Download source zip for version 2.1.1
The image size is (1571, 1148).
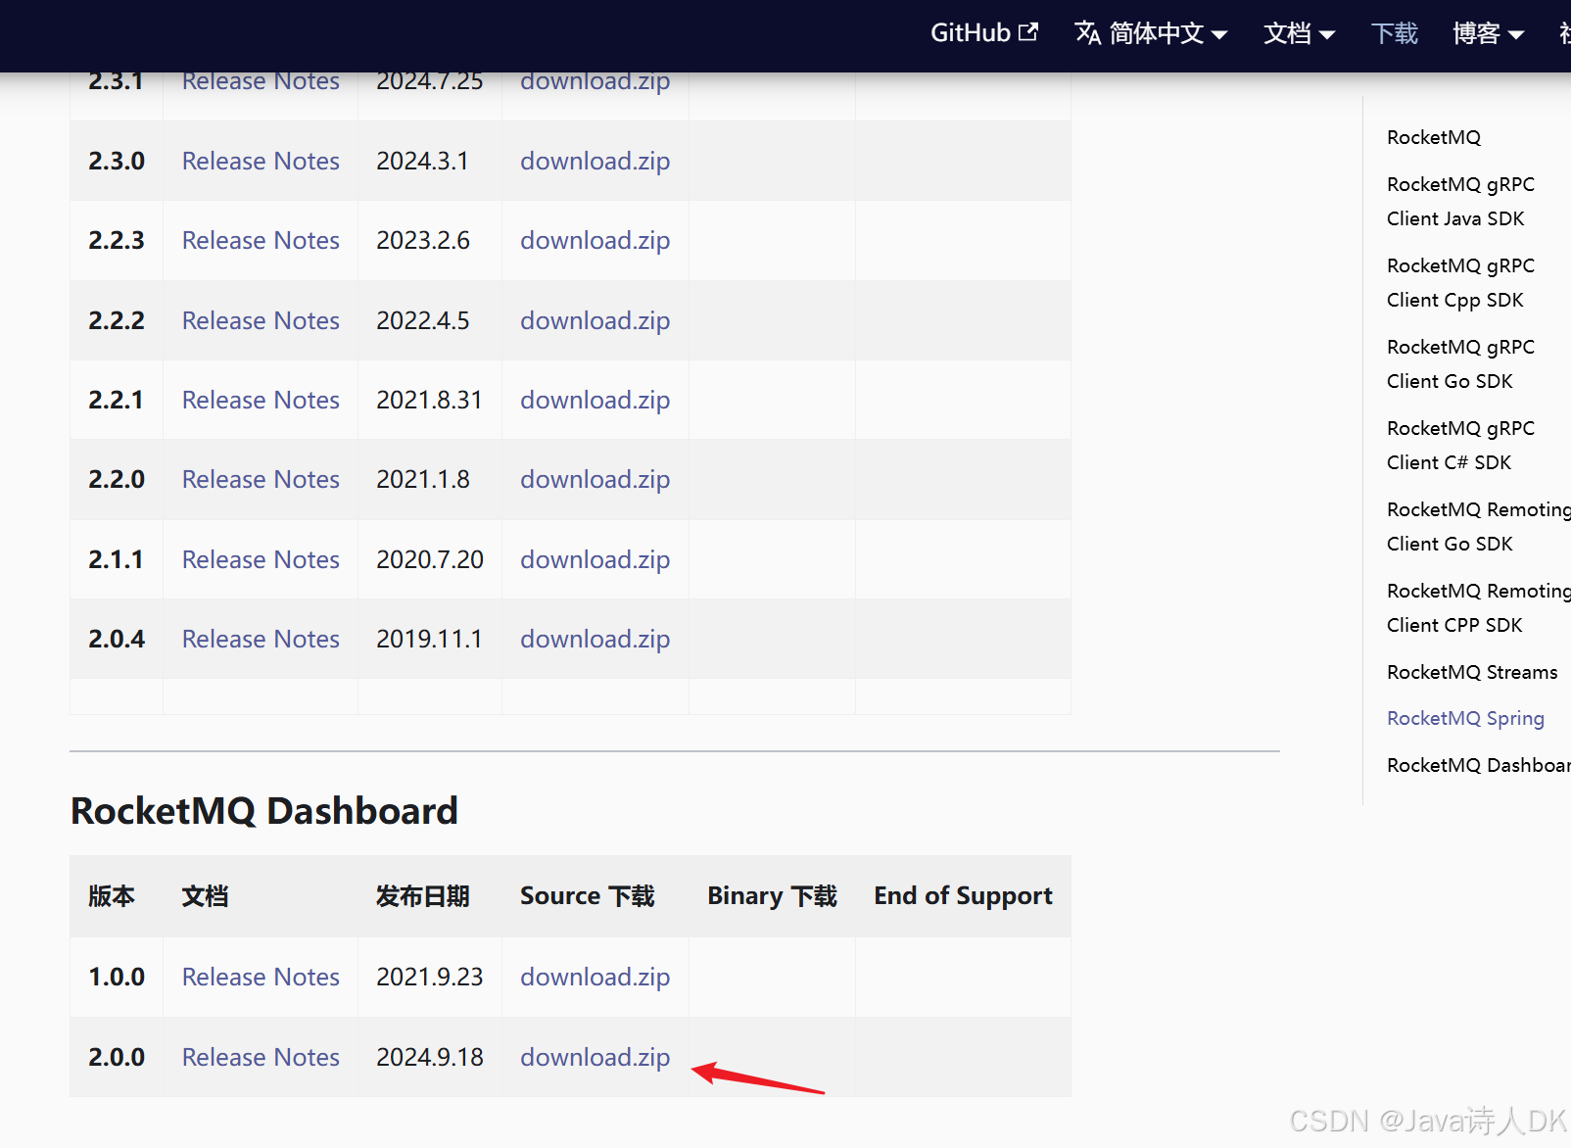595,559
